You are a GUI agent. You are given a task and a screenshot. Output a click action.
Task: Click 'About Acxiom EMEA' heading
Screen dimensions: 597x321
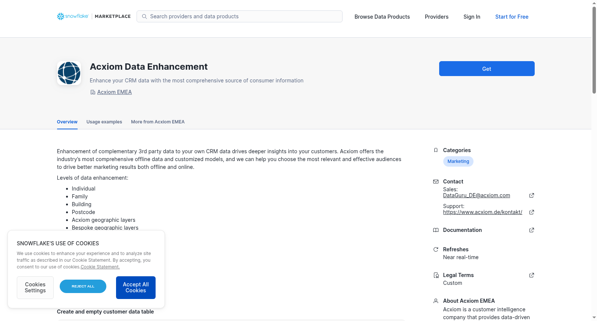[469, 301]
